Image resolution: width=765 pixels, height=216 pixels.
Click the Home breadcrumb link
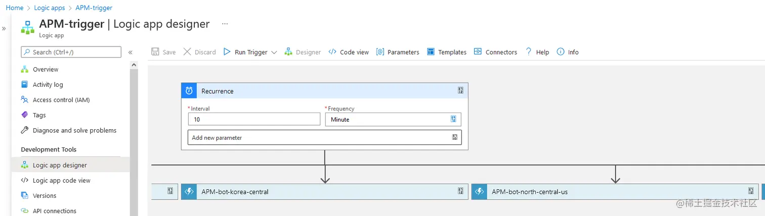(15, 8)
